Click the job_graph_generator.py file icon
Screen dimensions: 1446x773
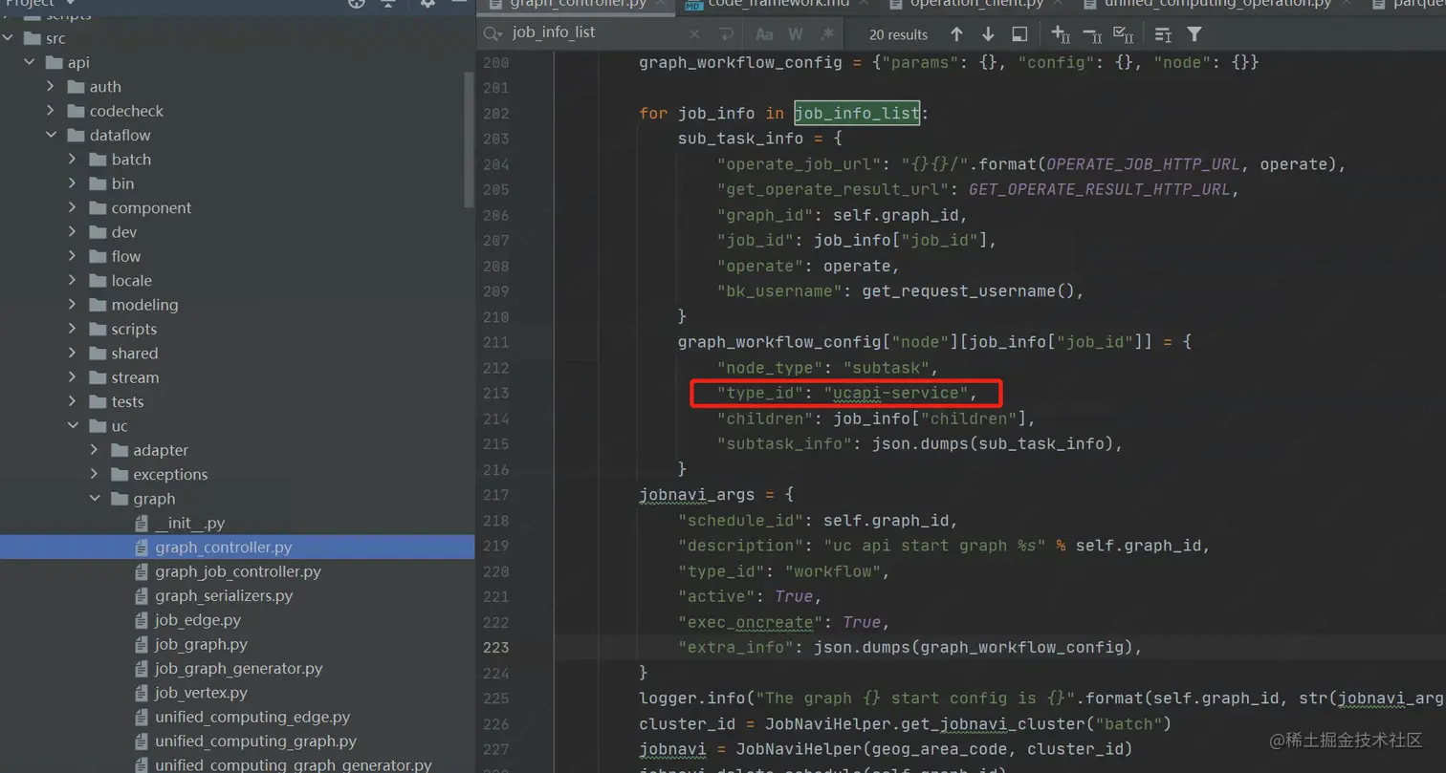pos(142,669)
